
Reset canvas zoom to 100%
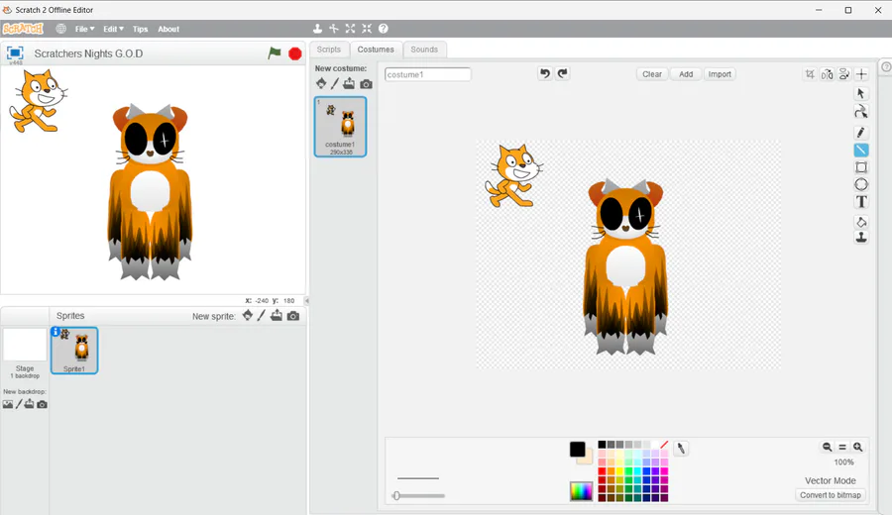[842, 447]
